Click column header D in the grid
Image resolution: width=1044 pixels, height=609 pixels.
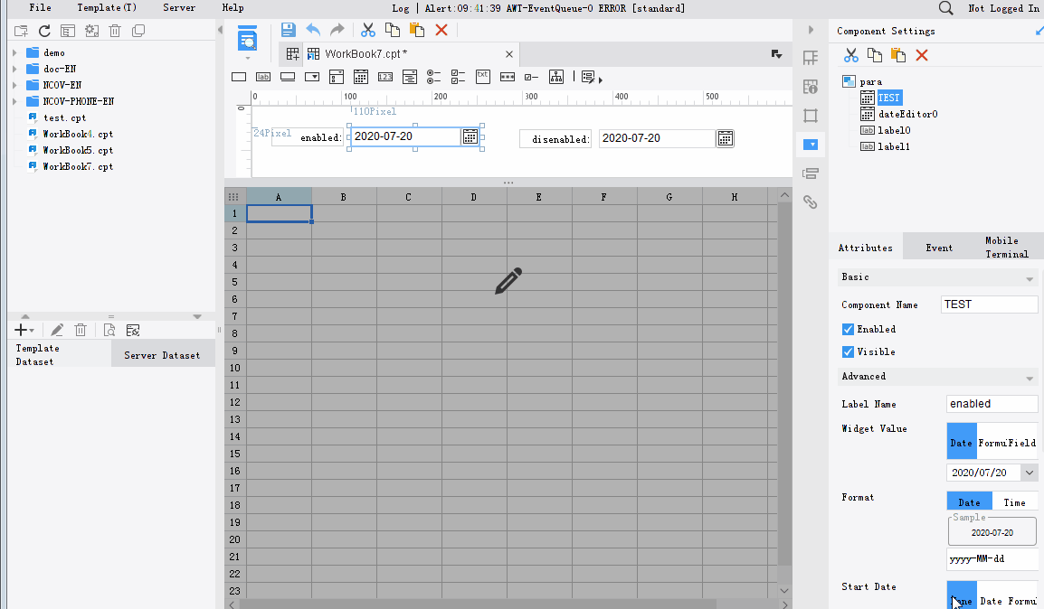coord(473,197)
